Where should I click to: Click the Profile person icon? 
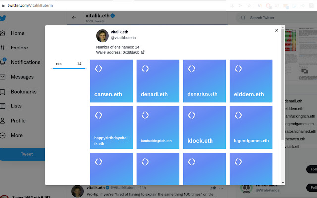(2, 121)
